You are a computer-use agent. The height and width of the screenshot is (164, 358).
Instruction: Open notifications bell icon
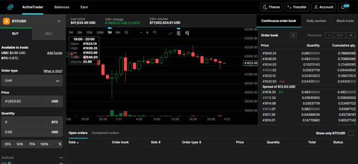pyautogui.click(x=343, y=7)
